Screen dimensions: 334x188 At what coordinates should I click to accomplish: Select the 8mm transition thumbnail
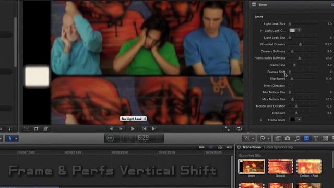pyautogui.click(x=252, y=167)
